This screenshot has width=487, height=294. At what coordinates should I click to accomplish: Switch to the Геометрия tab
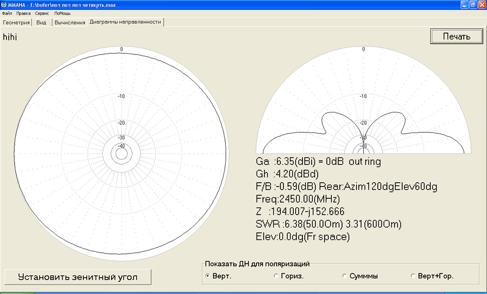16,22
